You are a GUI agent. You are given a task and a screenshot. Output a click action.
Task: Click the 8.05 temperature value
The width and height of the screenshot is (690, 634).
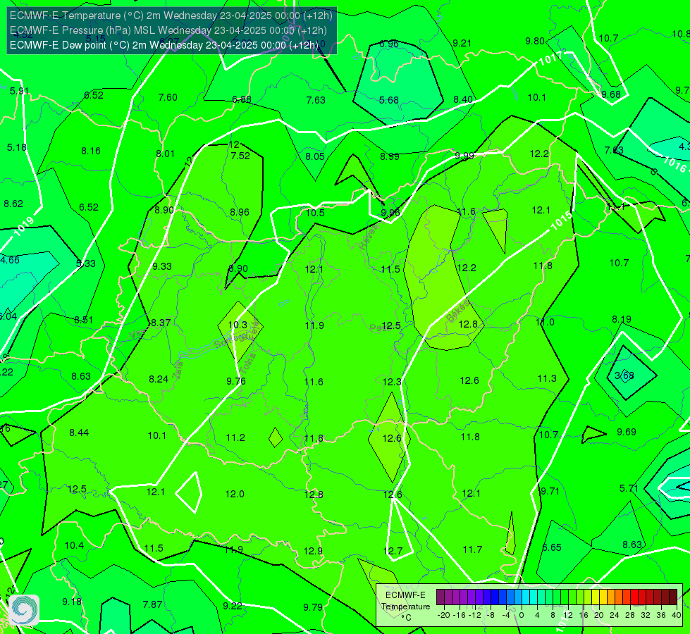(x=314, y=156)
